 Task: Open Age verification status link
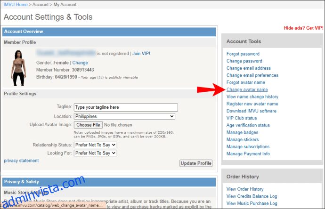click(248, 125)
